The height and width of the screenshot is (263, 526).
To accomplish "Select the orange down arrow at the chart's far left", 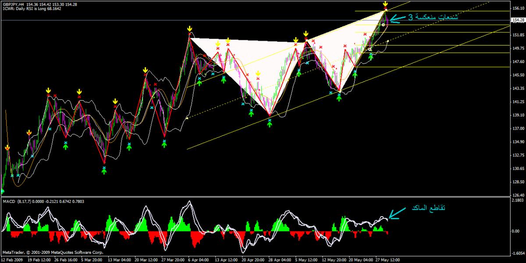I will click(x=7, y=148).
